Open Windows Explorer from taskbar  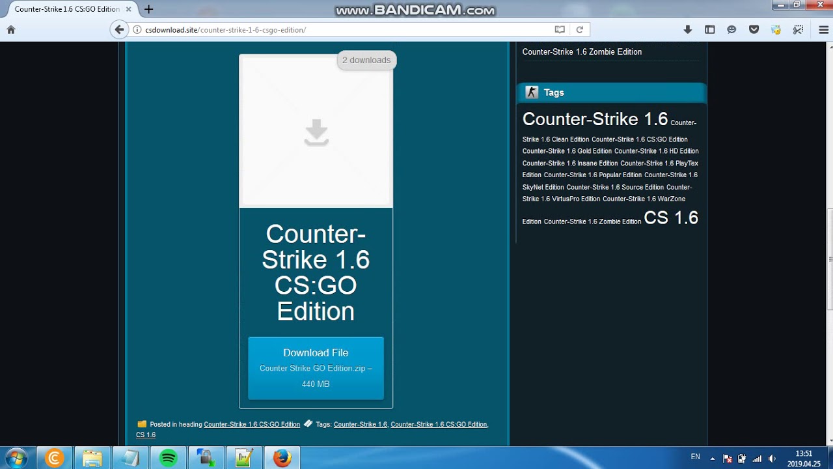tap(92, 458)
